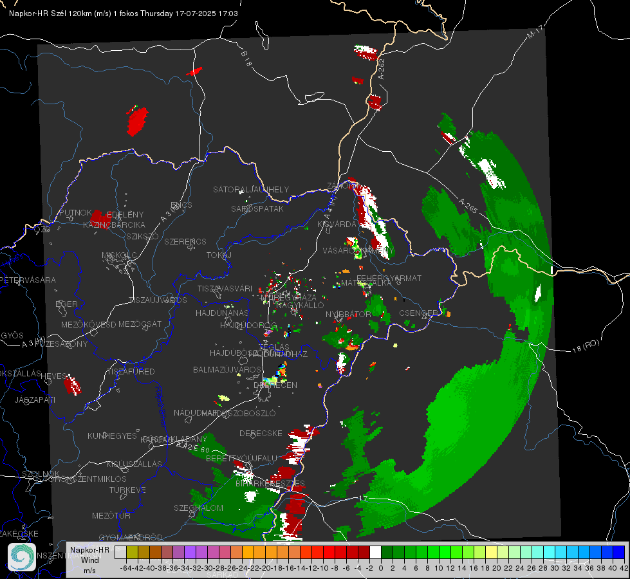Select the DEBRECEN city label
Viewport: 630px width, 579px height.
click(275, 385)
